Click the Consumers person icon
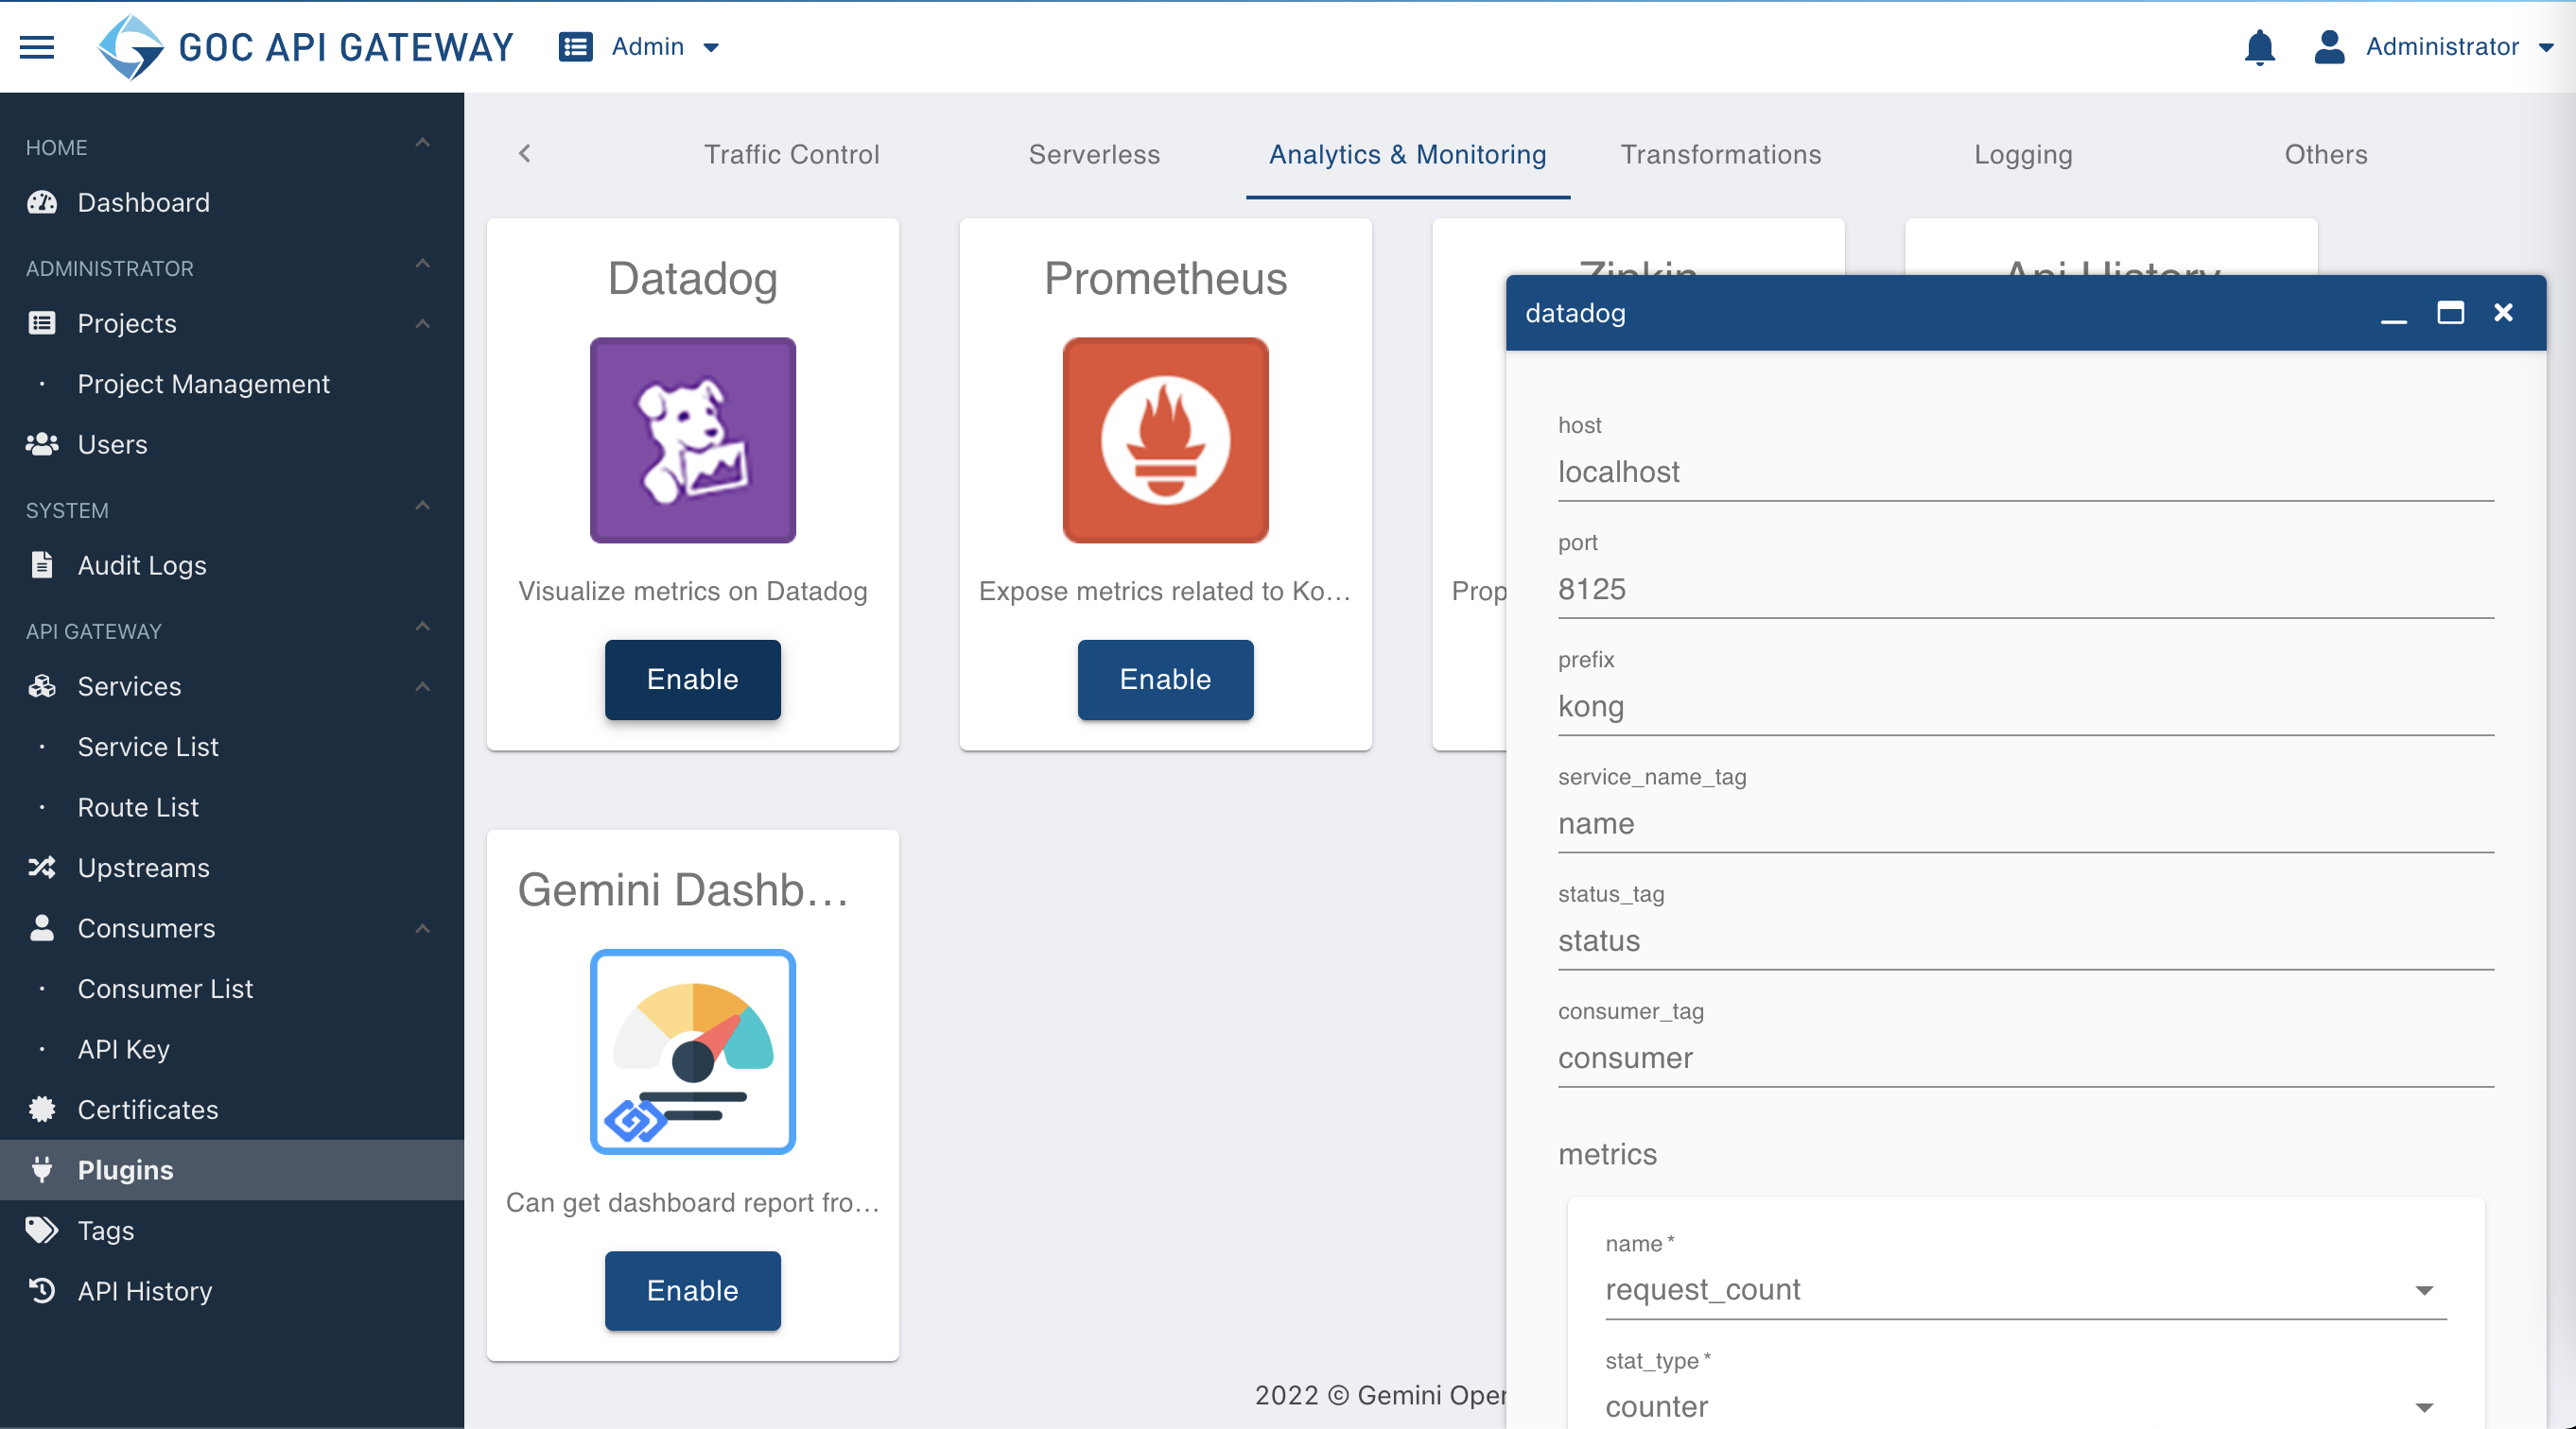Viewport: 2576px width, 1429px height. pos(42,927)
